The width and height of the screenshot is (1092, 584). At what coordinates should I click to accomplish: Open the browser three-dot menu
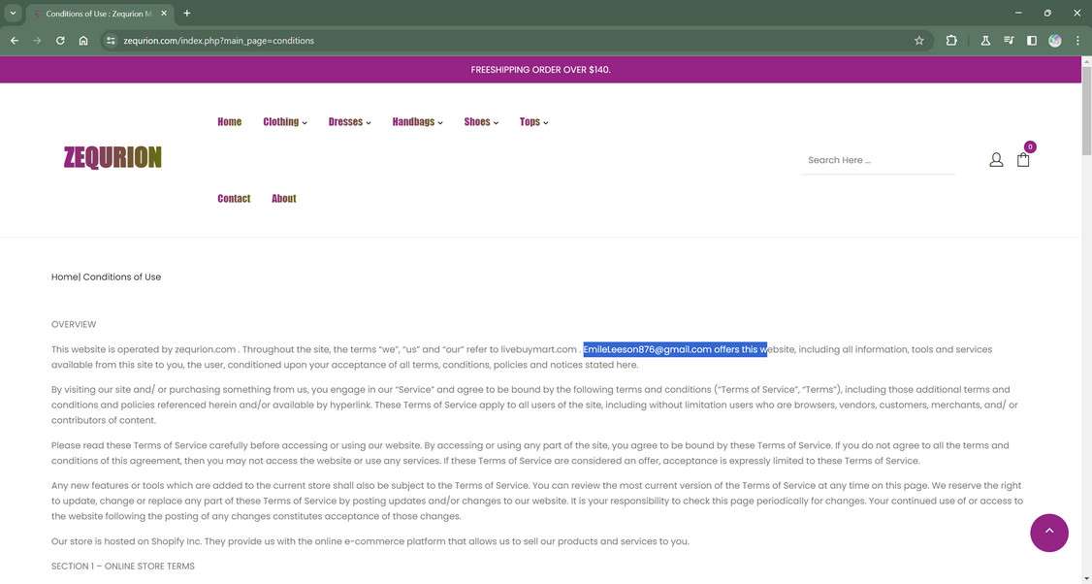[1076, 40]
